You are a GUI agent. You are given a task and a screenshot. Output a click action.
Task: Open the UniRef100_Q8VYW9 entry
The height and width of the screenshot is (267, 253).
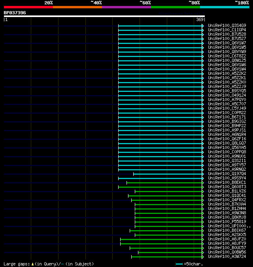[227, 51]
